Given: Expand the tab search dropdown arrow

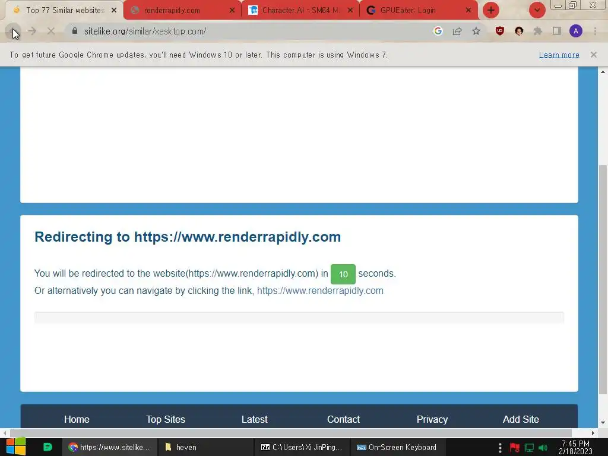Looking at the screenshot, I should (x=537, y=10).
